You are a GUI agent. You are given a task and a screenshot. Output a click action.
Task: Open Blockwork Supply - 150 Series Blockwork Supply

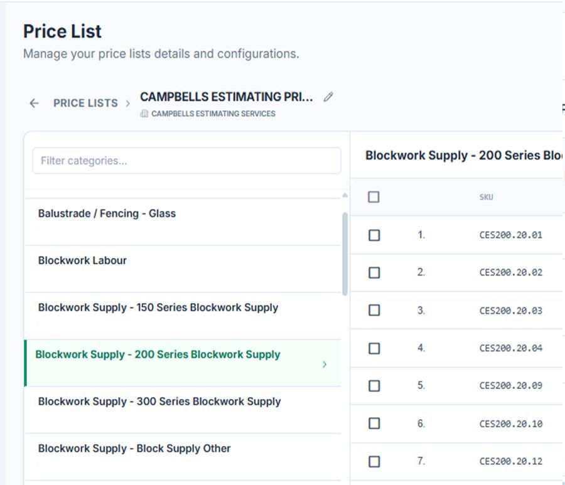coord(182,316)
